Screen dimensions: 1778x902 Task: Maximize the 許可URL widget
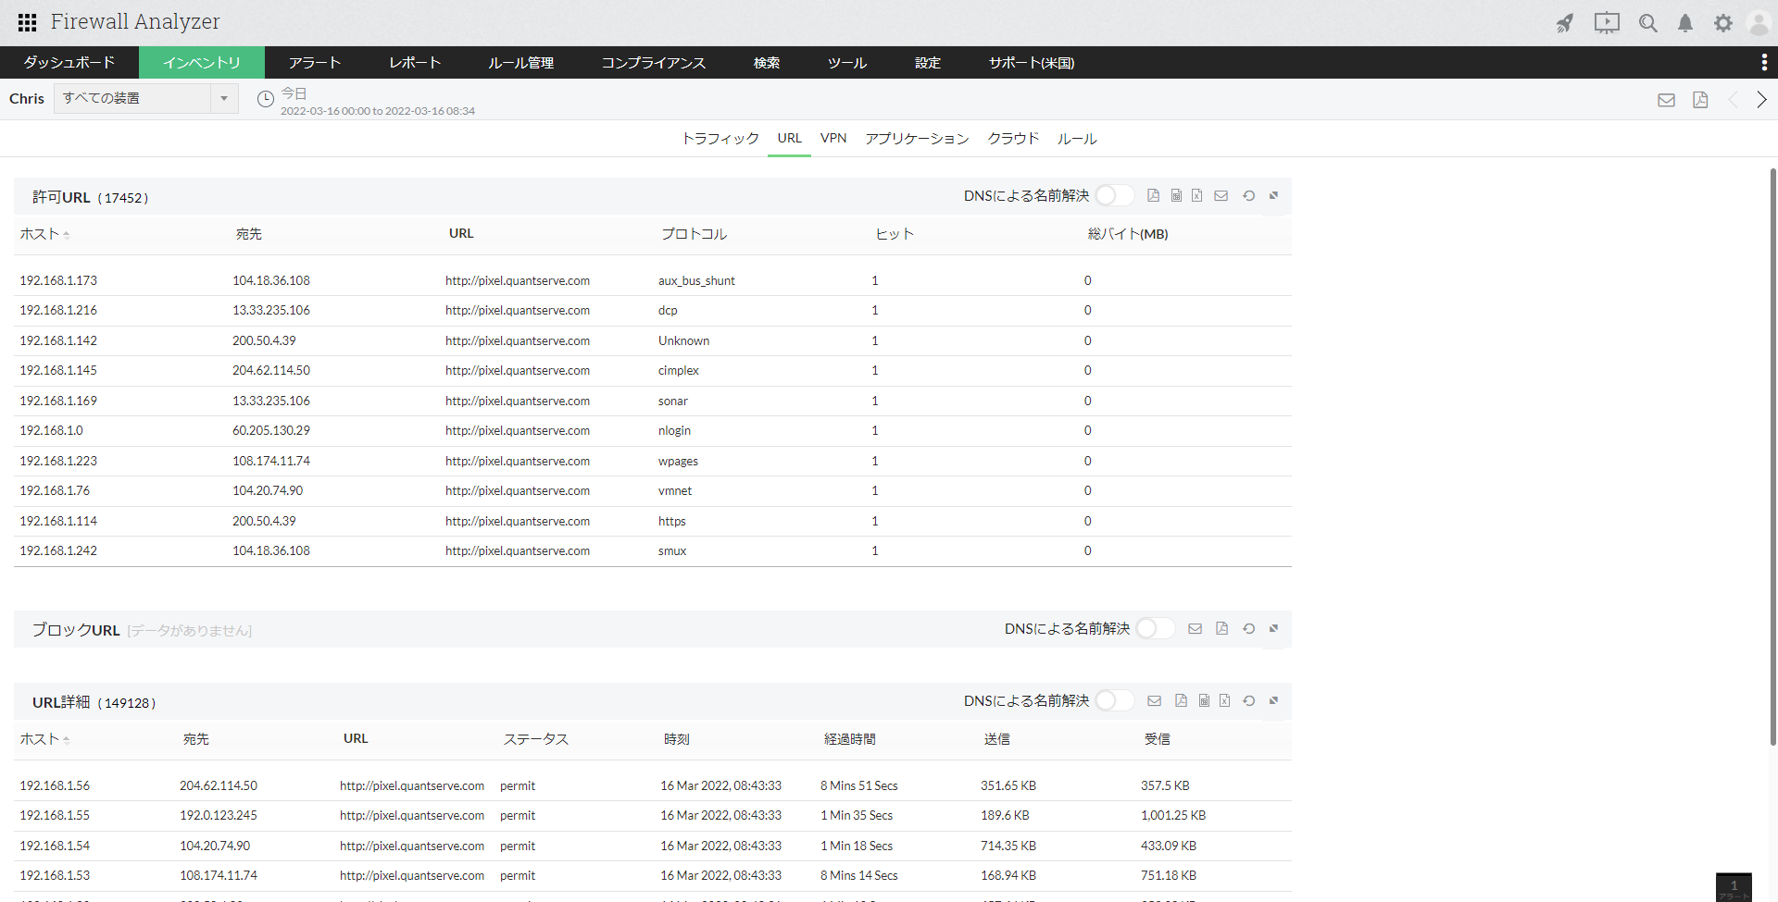(x=1273, y=196)
